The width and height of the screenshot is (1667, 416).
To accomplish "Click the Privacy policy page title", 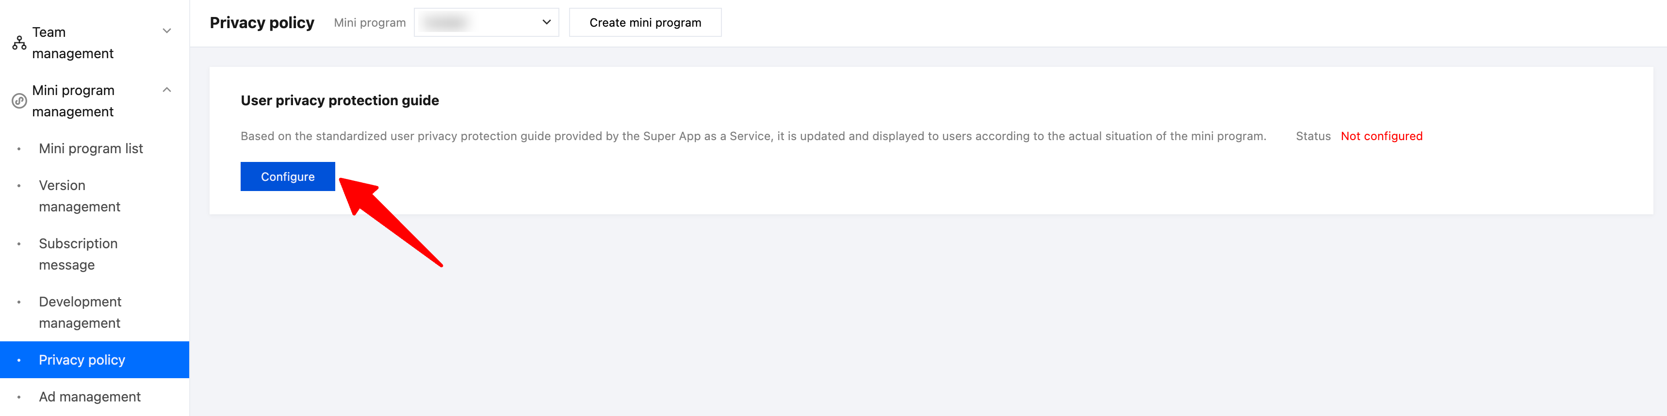I will click(261, 23).
